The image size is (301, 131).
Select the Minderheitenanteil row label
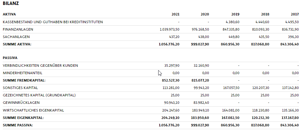23,73
